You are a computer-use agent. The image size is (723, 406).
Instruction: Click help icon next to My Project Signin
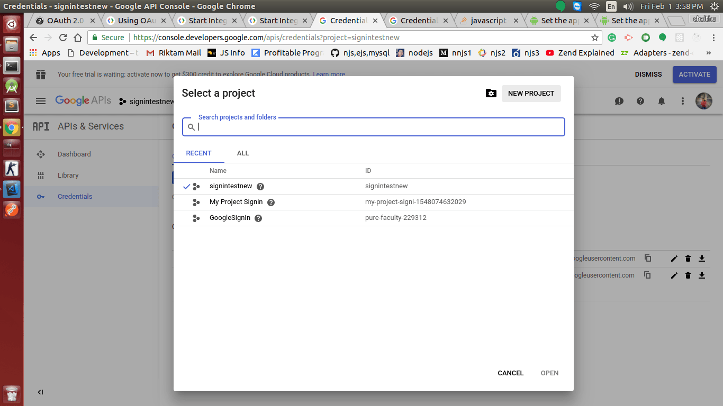coord(271,202)
